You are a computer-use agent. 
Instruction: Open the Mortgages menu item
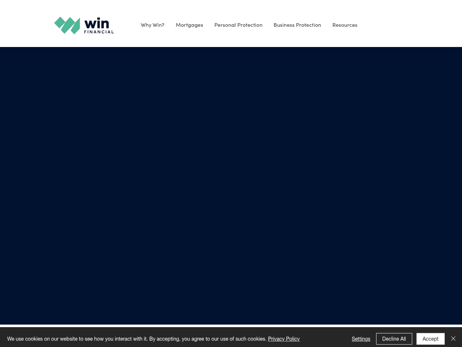tap(189, 25)
